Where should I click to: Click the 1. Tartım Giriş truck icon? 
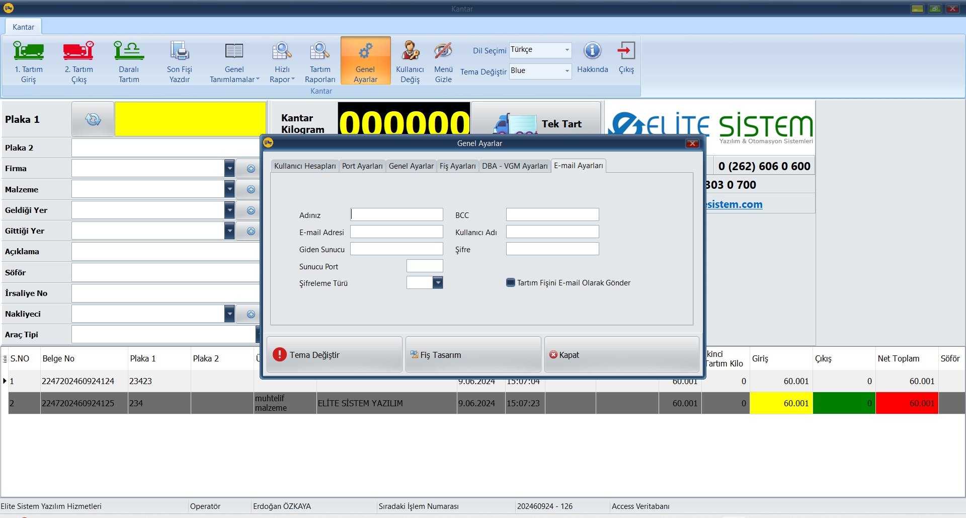[x=28, y=51]
